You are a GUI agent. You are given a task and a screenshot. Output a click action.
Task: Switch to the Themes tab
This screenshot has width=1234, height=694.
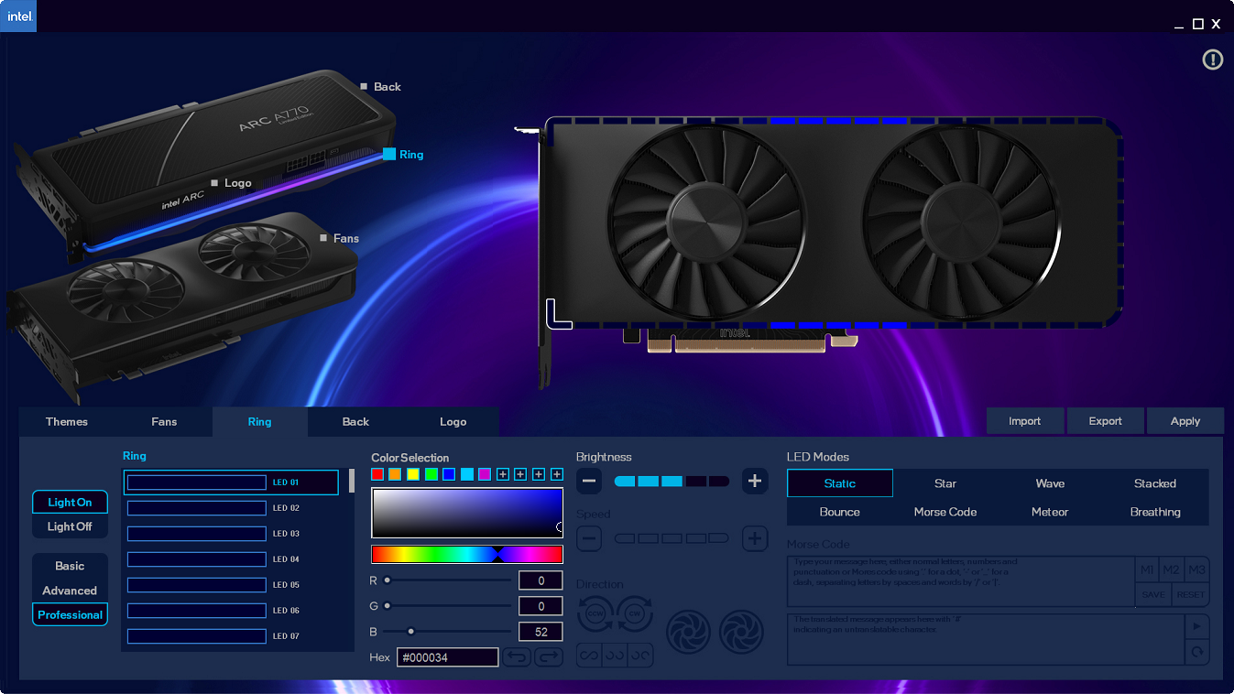[67, 421]
